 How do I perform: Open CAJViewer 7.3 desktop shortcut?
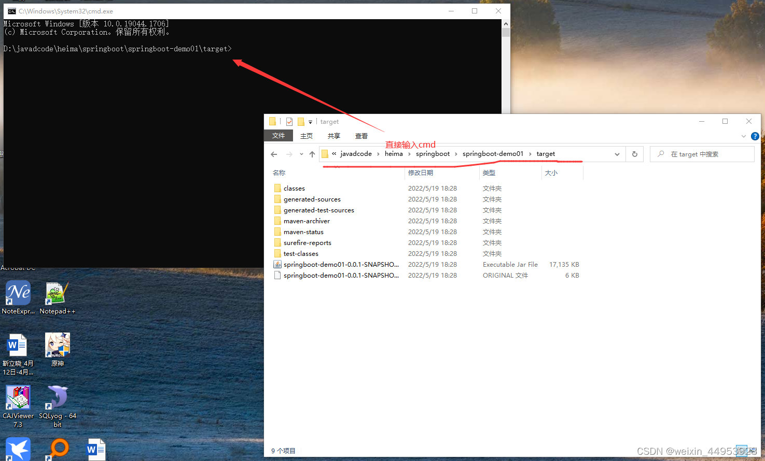[x=18, y=406]
